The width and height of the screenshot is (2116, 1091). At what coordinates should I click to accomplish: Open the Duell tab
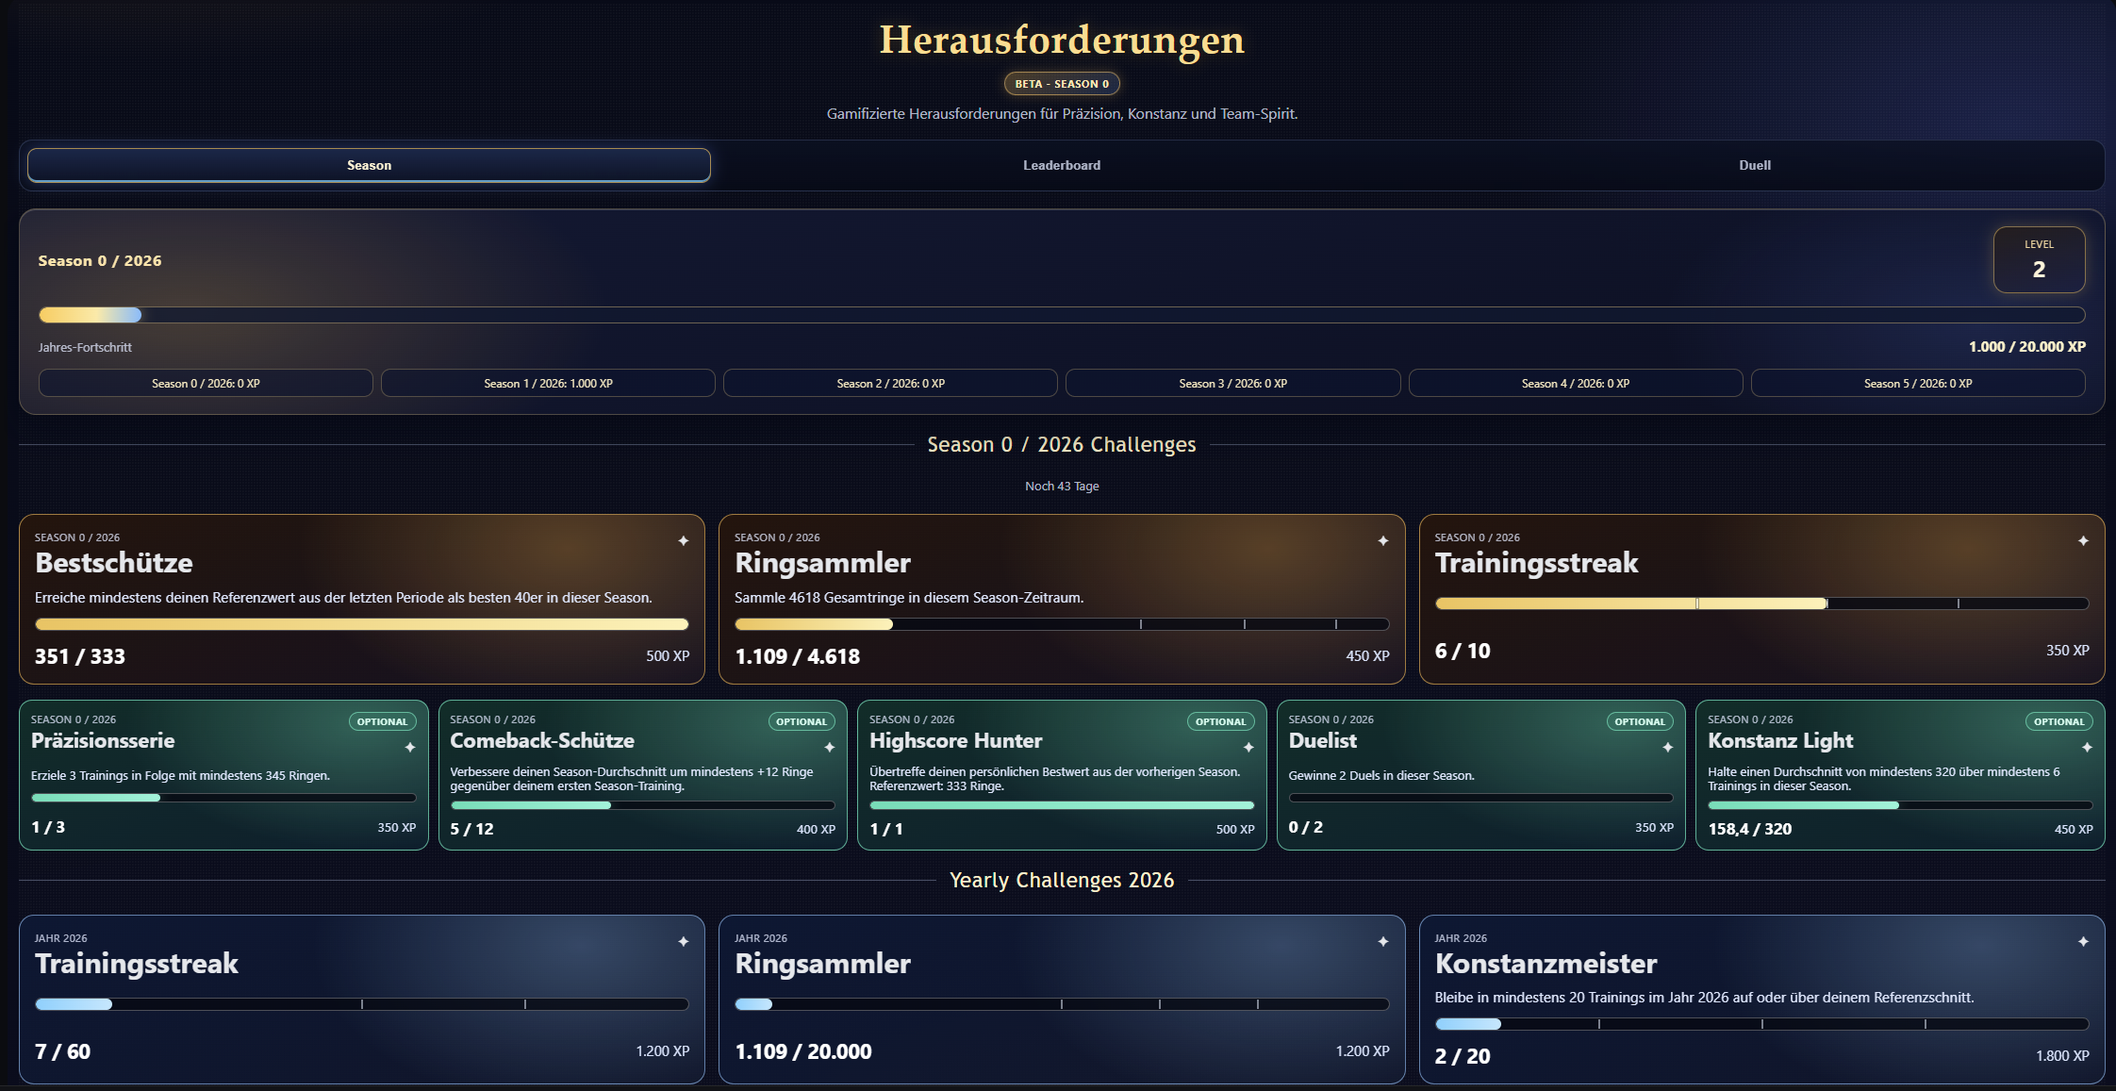click(x=1754, y=165)
